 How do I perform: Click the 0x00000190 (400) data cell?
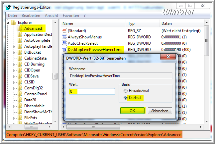point(176,50)
